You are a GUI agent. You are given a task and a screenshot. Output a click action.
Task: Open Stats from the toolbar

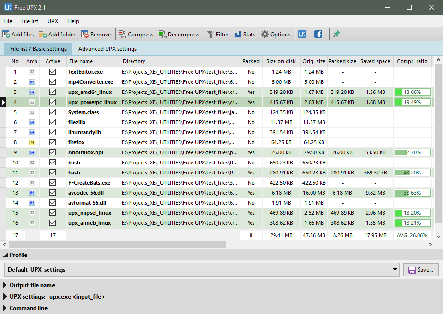[x=238, y=35]
